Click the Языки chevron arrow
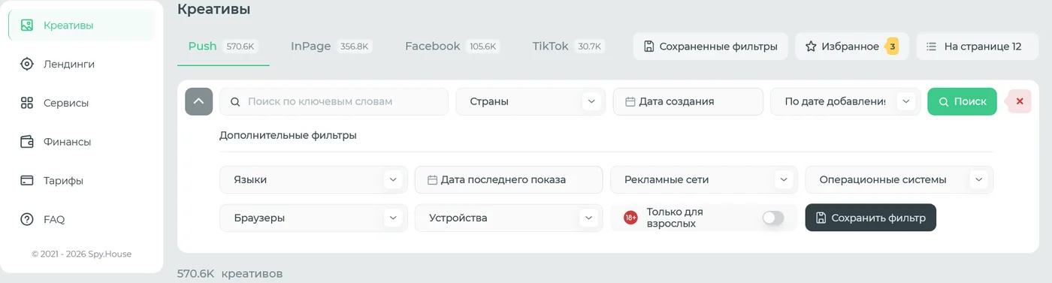Image resolution: width=1052 pixels, height=283 pixels. tap(393, 179)
